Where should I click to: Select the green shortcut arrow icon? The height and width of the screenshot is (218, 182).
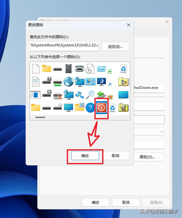pos(109,71)
